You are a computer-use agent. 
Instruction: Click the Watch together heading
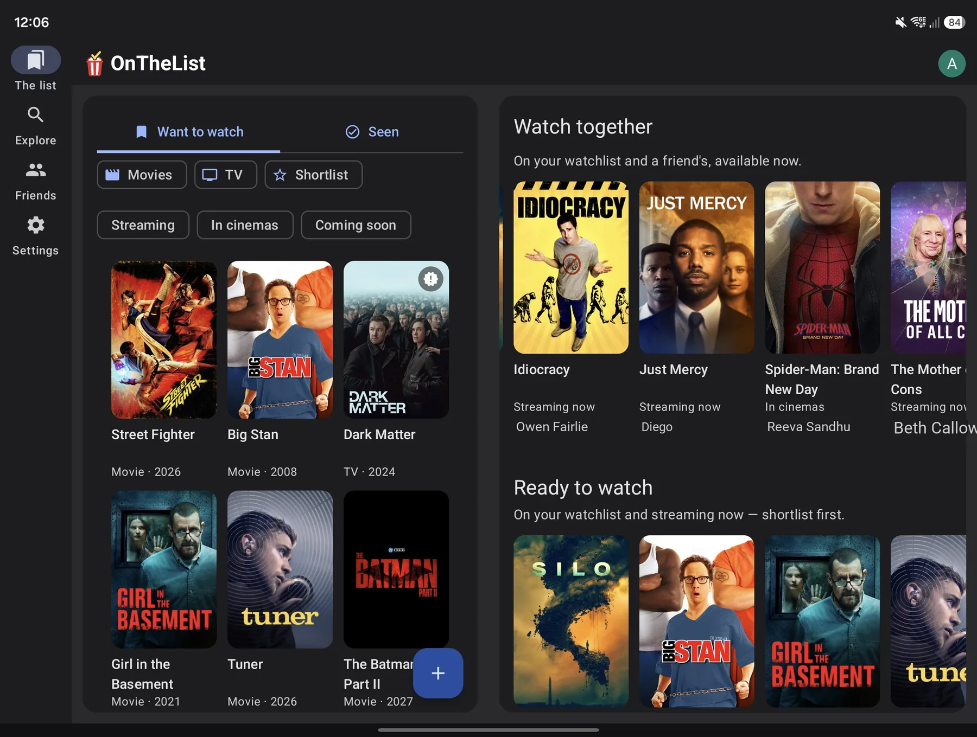coord(583,127)
